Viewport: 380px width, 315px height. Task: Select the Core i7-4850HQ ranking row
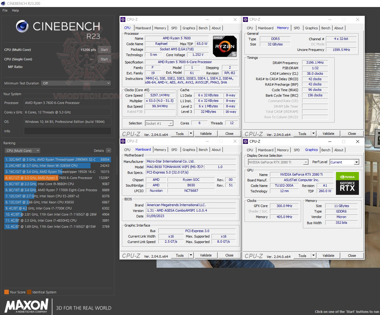(57, 220)
